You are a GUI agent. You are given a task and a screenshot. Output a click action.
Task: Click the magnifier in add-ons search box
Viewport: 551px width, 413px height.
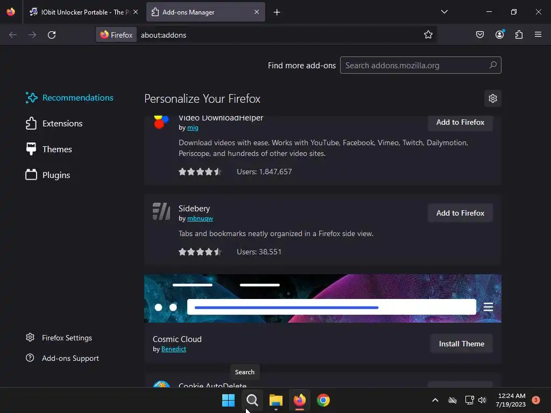tap(493, 65)
